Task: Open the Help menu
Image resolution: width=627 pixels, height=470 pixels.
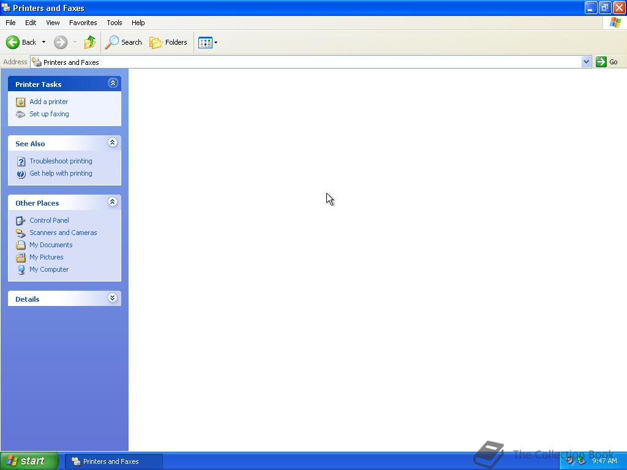Action: tap(138, 23)
